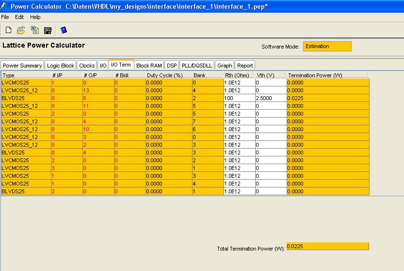Screen dimensions: 404x271
Task: Click the Type column header
Action: point(25,75)
